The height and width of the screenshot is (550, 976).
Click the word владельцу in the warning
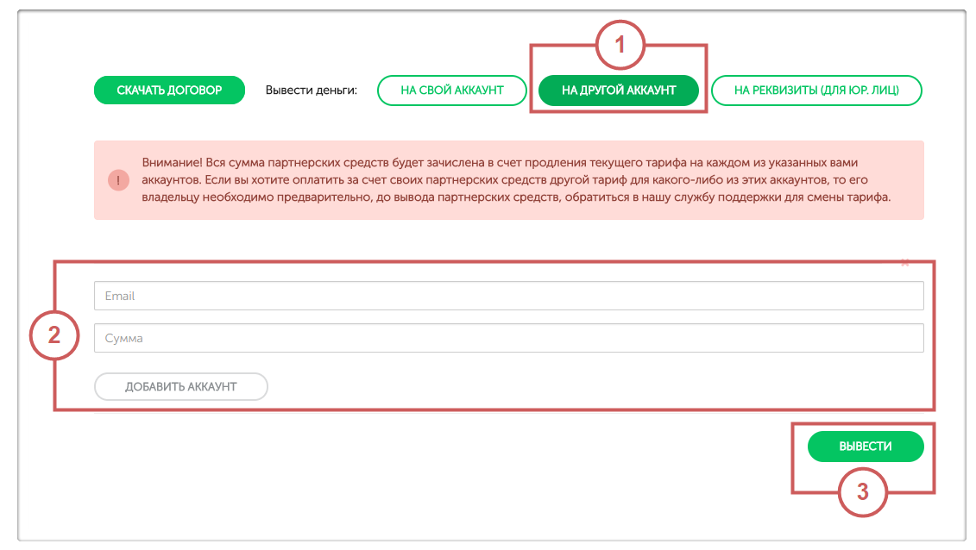tap(169, 197)
